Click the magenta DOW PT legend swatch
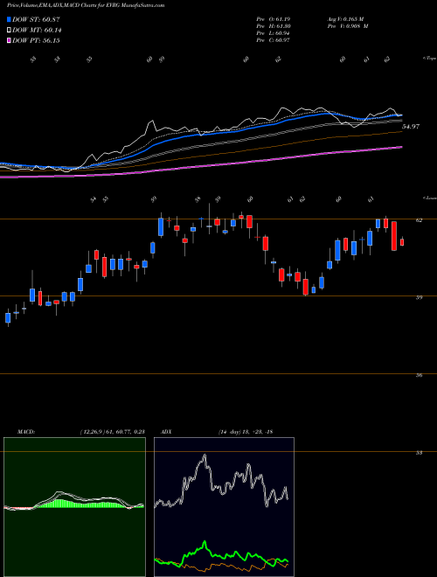The width and height of the screenshot is (437, 577). (9, 40)
